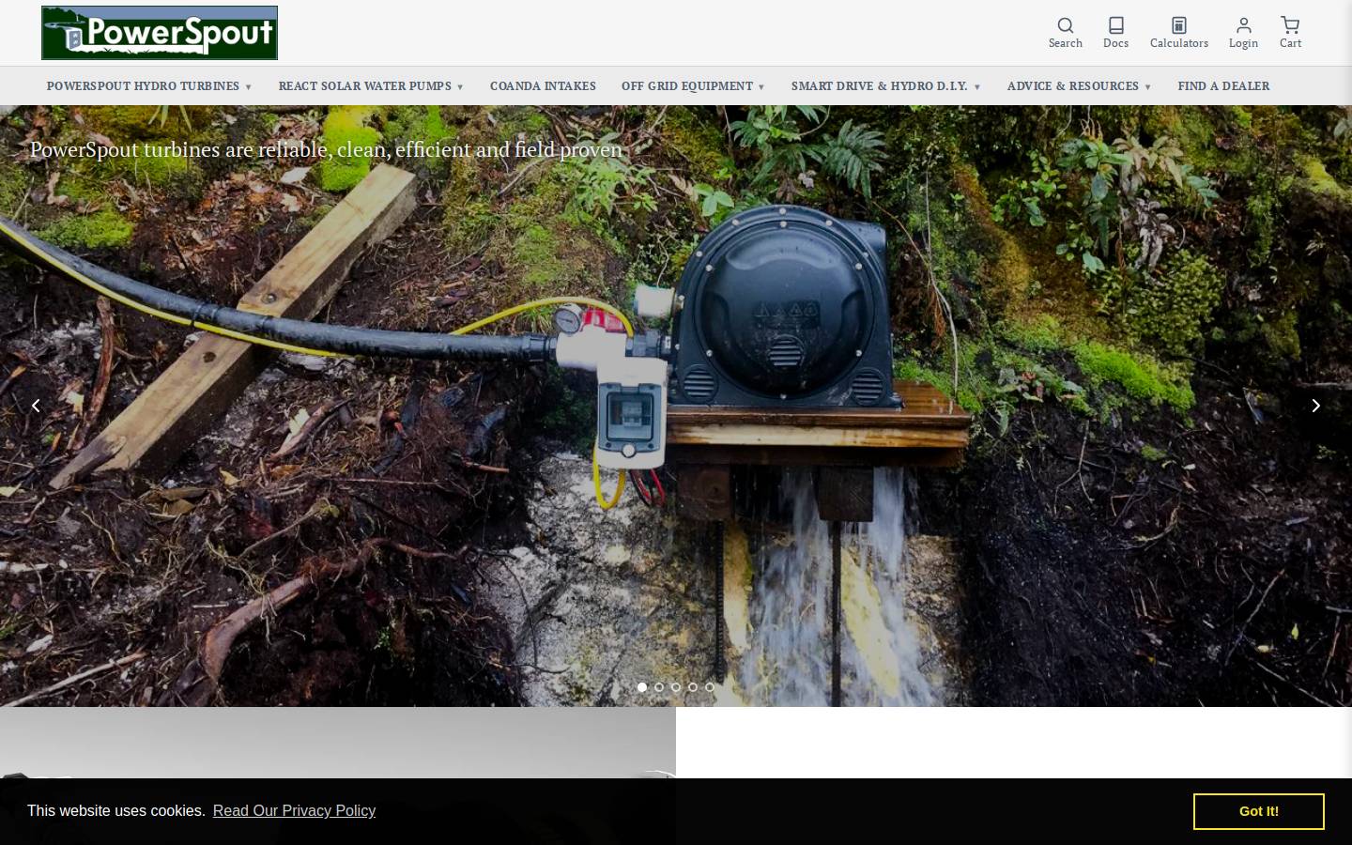Image resolution: width=1352 pixels, height=845 pixels.
Task: Open the Docs book icon
Action: click(x=1115, y=33)
